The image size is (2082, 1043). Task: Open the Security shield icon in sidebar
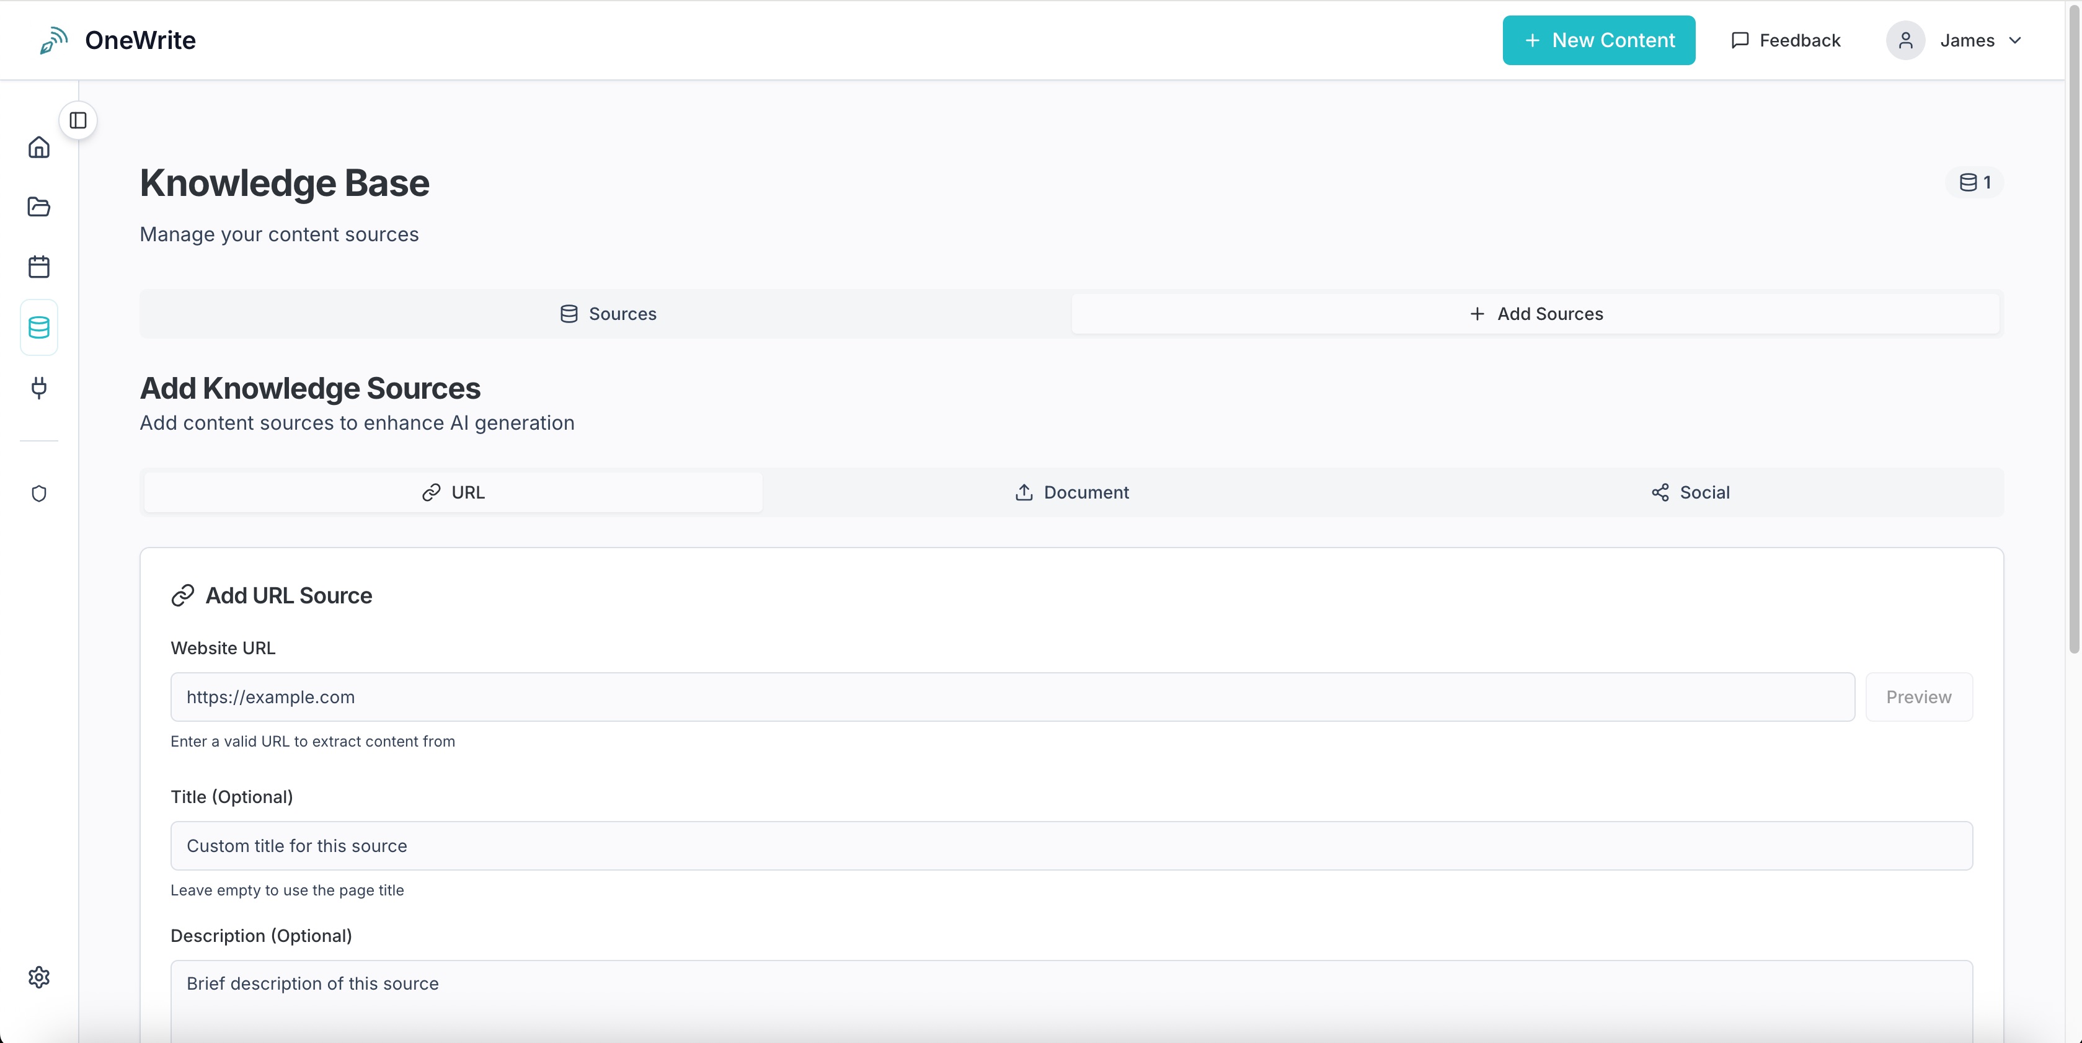point(38,493)
